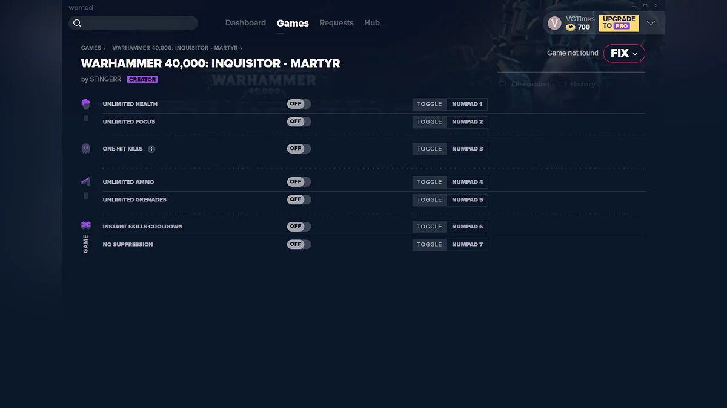Turn on the No Suppression toggle
The width and height of the screenshot is (727, 408).
[x=299, y=244]
